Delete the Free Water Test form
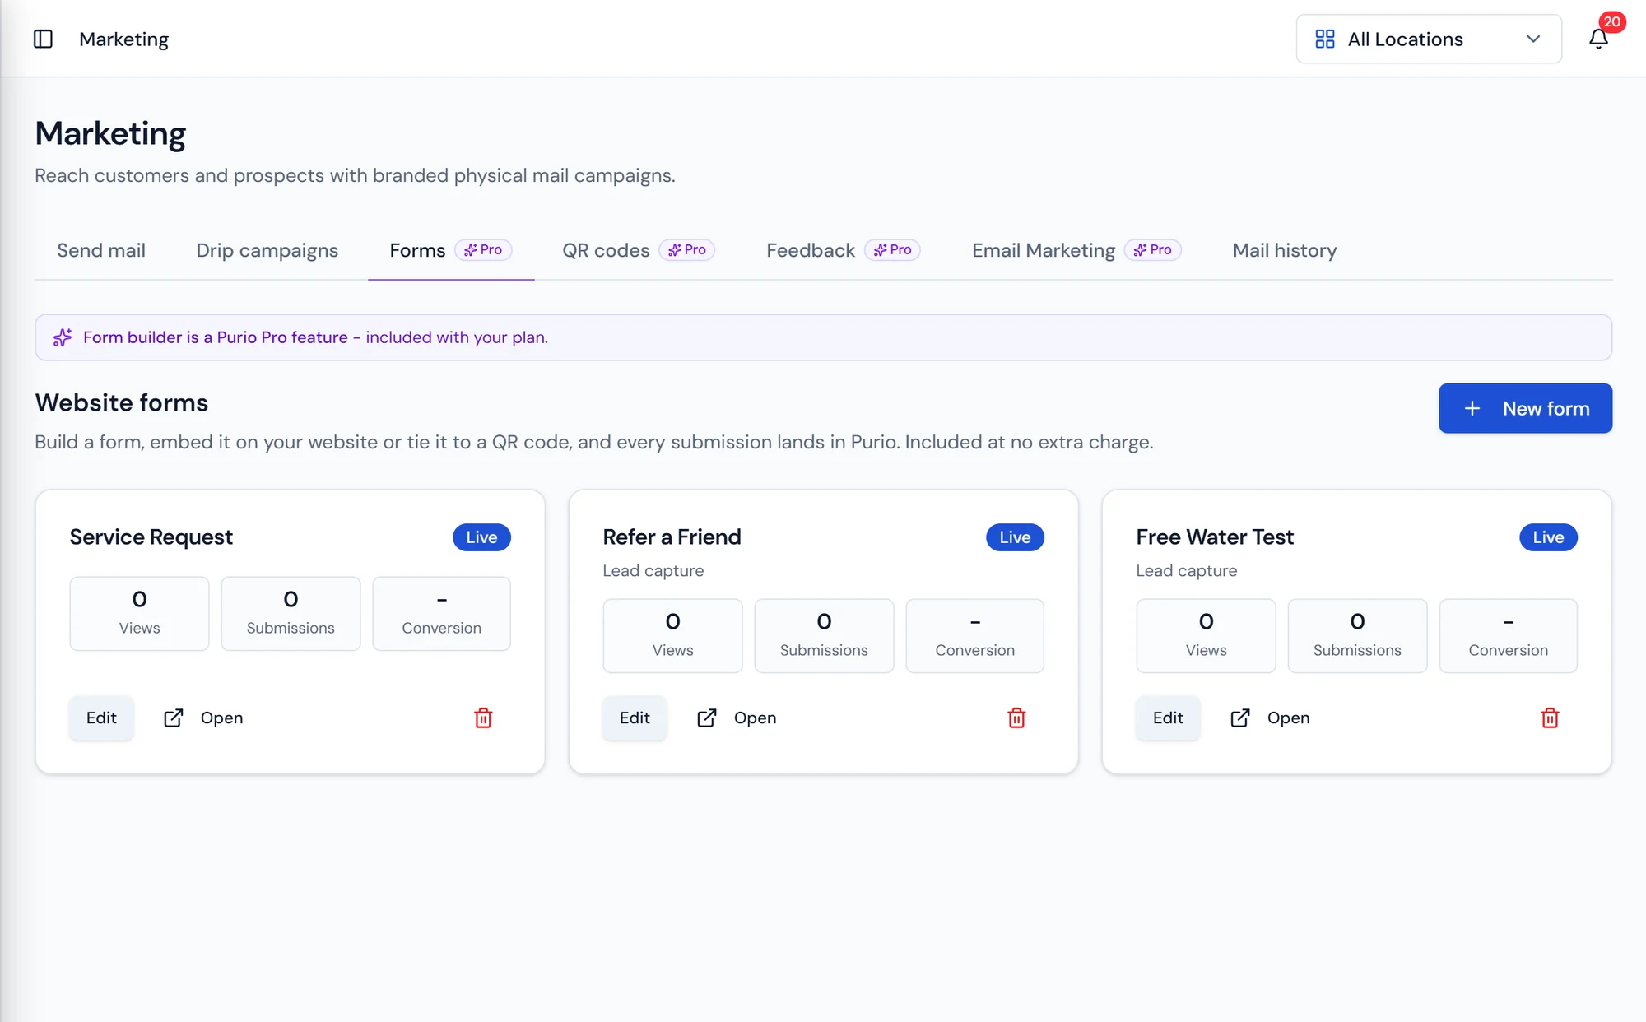1646x1022 pixels. click(1550, 718)
